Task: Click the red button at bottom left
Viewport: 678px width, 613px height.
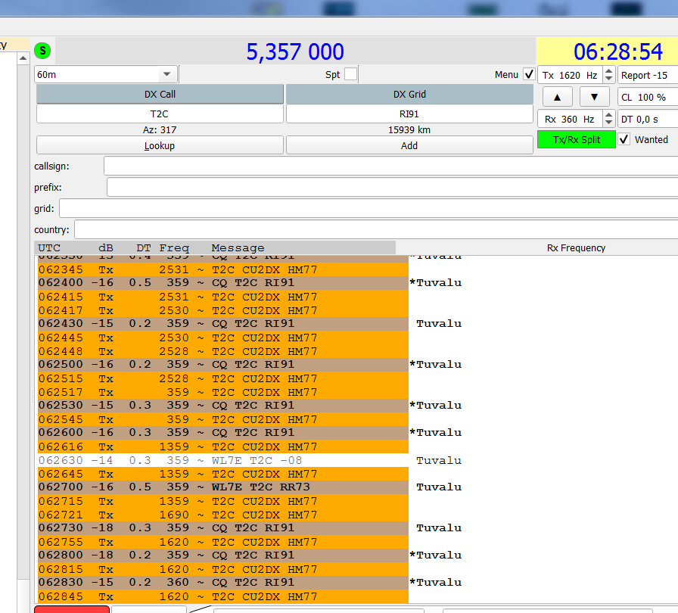Action: coord(72,609)
